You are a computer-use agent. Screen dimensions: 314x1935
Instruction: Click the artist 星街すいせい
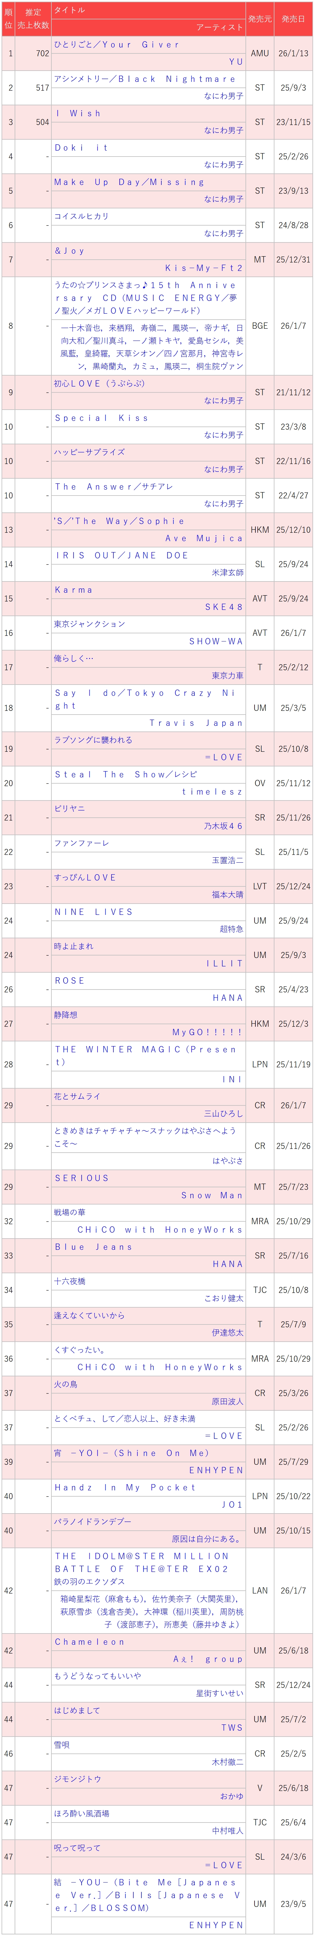point(220,1694)
